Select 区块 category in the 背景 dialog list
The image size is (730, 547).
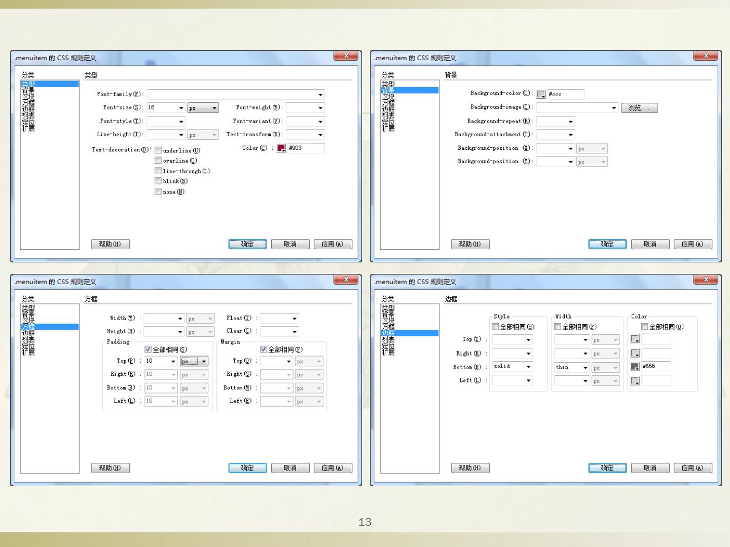tap(388, 97)
